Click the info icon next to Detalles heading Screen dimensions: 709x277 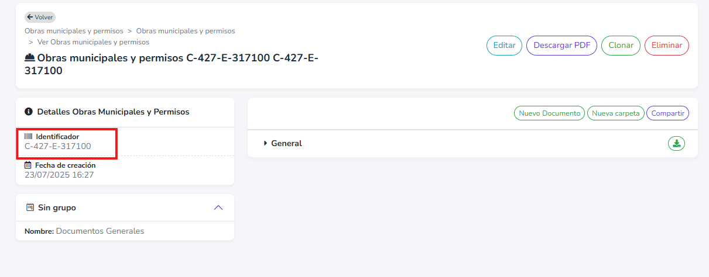point(29,112)
